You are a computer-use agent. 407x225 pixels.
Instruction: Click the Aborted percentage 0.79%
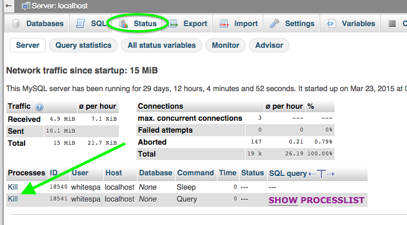(323, 142)
